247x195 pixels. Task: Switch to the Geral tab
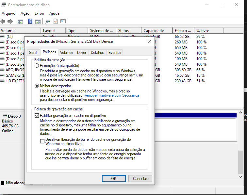tap(33, 53)
